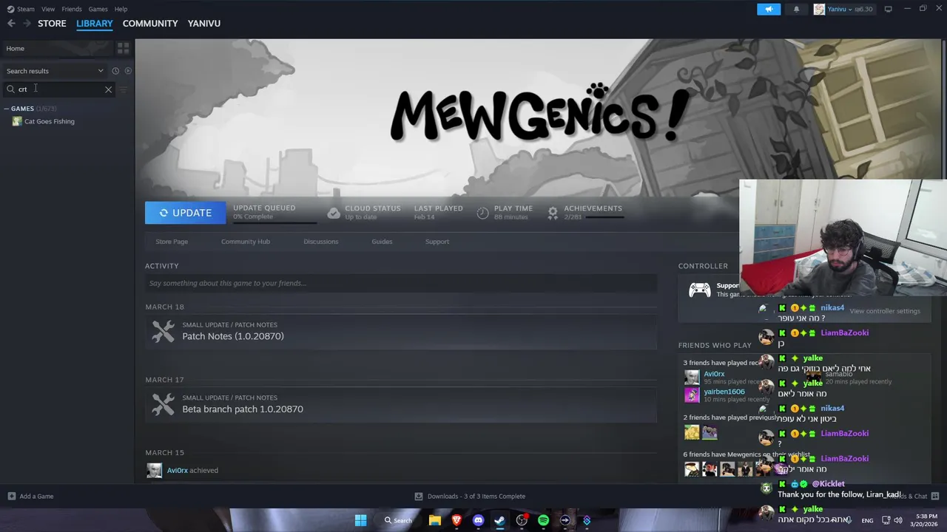Screen dimensions: 947x532
Task: Open Beta branch patch 1.0.20870 entry
Action: 243,409
